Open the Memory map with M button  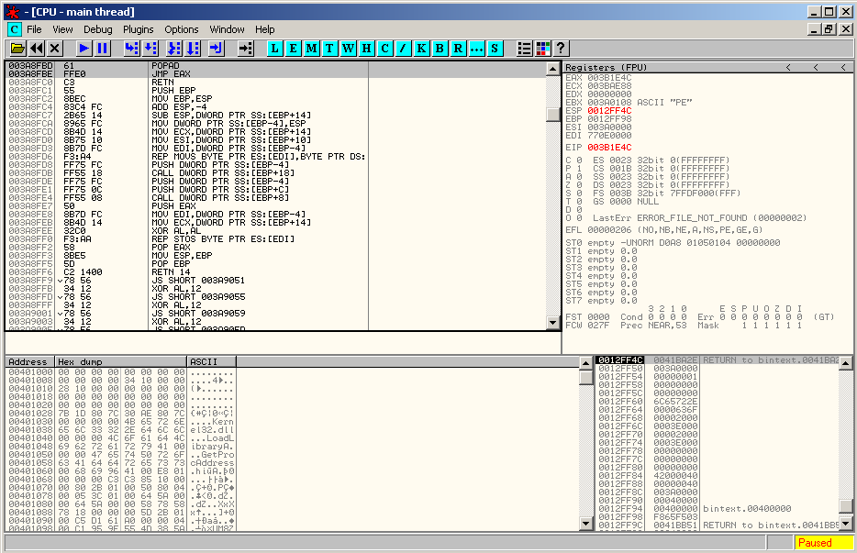[312, 48]
